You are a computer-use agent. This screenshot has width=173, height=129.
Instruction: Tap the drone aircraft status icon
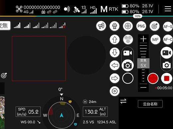pos(19,9)
